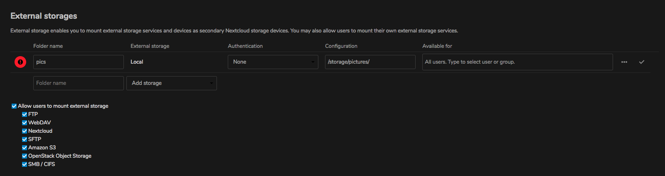
Task: Uncheck the Nextcloud storage checkbox
Action: [25, 131]
